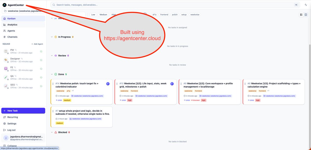Open Analytics in sidebar
The height and width of the screenshot is (150, 311).
point(23,25)
